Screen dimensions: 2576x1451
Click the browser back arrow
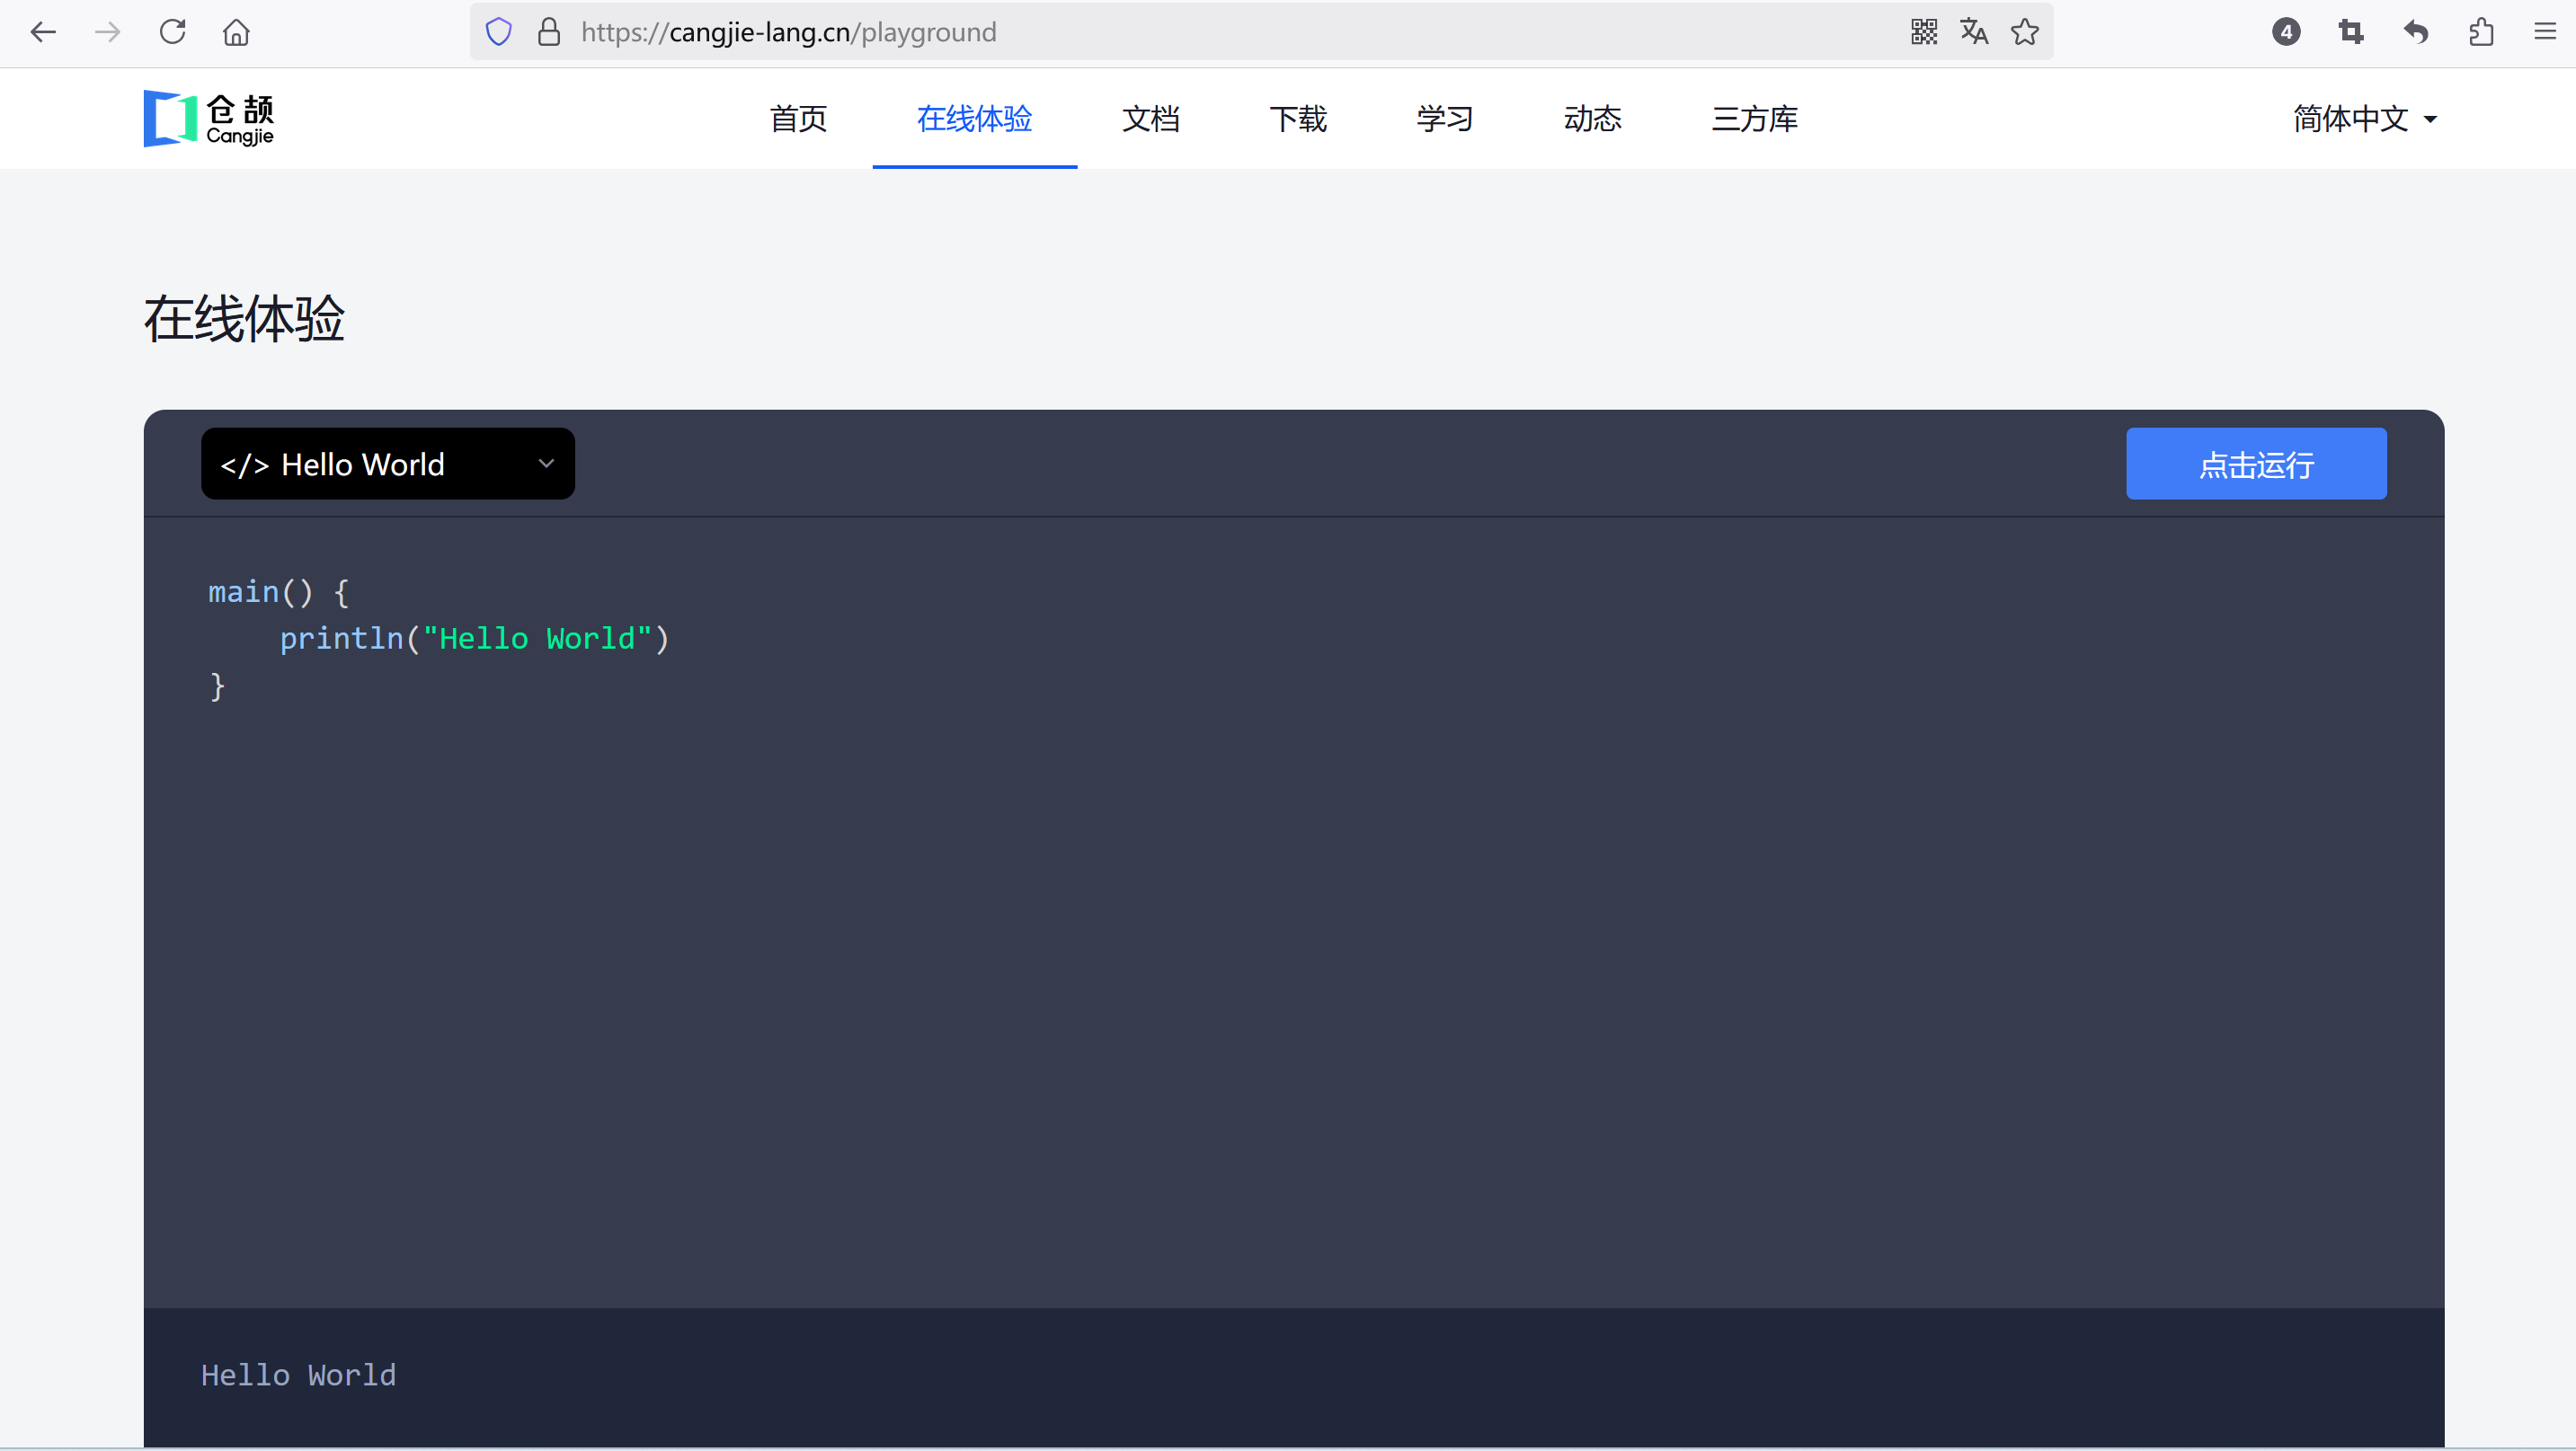(x=43, y=32)
